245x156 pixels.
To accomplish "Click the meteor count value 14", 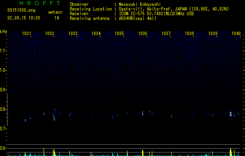I will 57,18.
